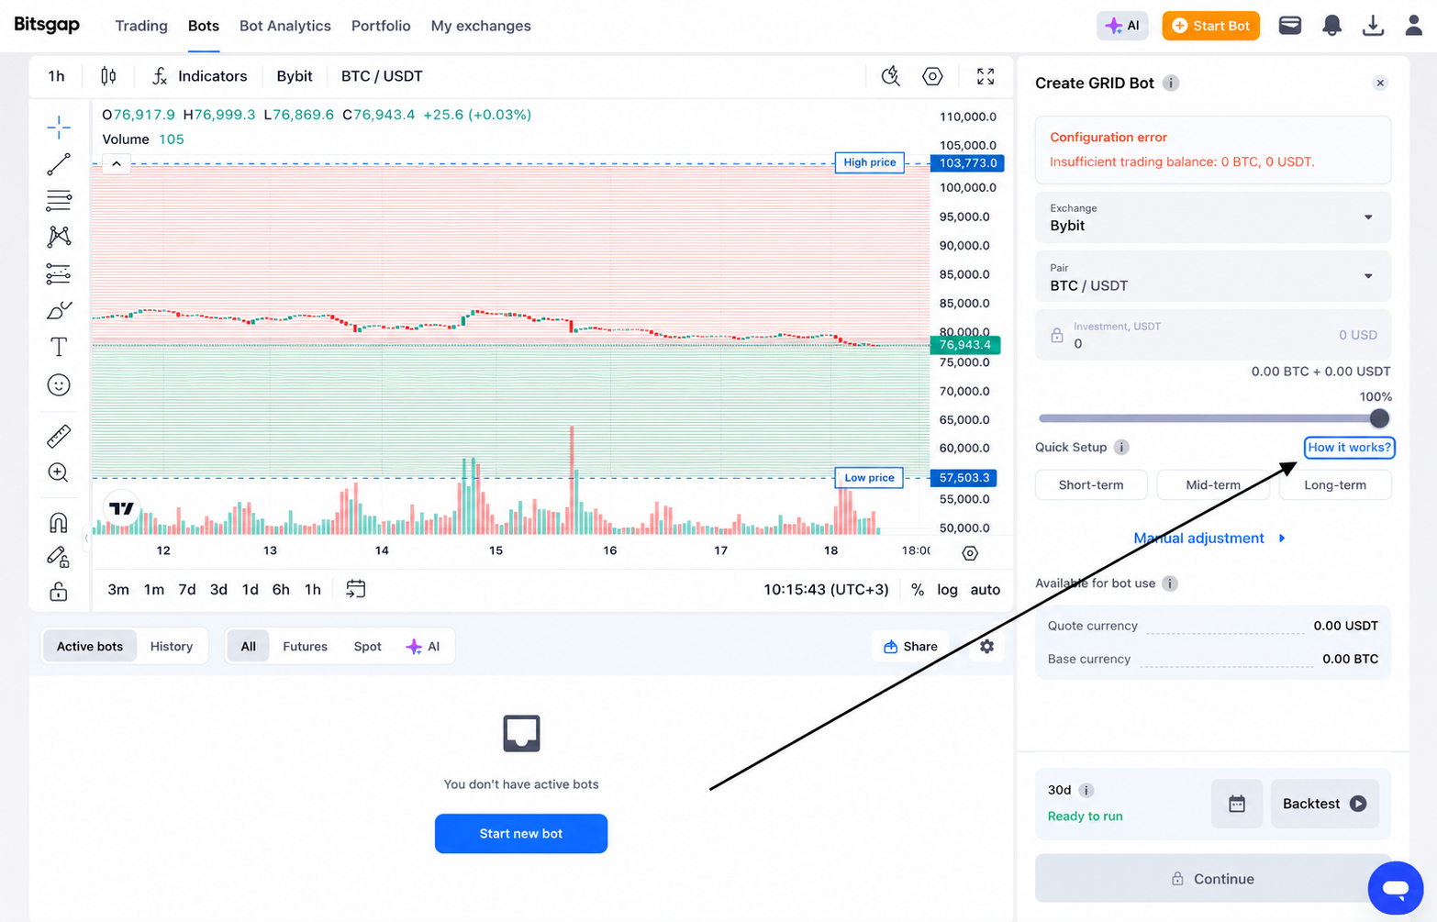This screenshot has height=922, width=1437.
Task: Select the crosshair cursor tool
Action: pos(59,128)
